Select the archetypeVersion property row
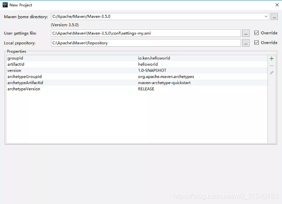Image resolution: width=282 pixels, height=204 pixels. tap(137, 89)
